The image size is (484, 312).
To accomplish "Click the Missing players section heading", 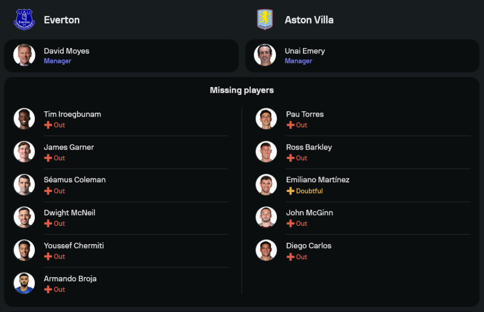I will tap(242, 90).
